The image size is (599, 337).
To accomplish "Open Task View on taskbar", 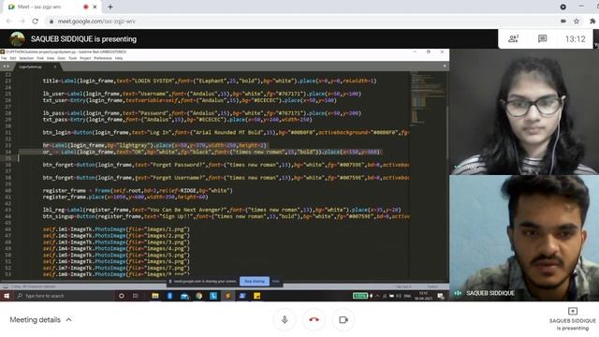I will (136, 296).
